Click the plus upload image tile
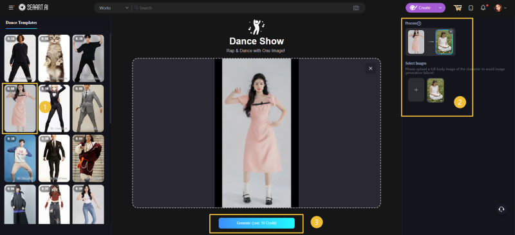The image size is (515, 235). click(x=416, y=90)
